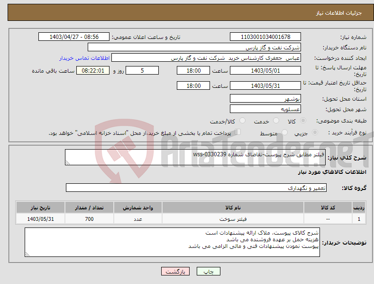Click the resize handle of buyer notes textarea
Image resolution: width=374 pixels, height=284 pixels.
pos(27,254)
